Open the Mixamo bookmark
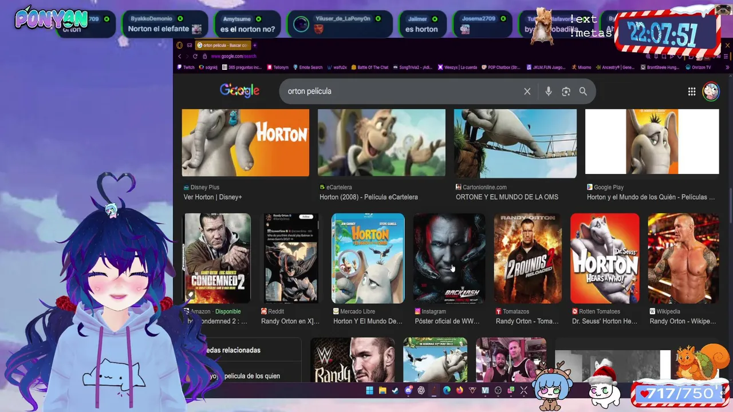Image resolution: width=733 pixels, height=412 pixels. tap(581, 68)
